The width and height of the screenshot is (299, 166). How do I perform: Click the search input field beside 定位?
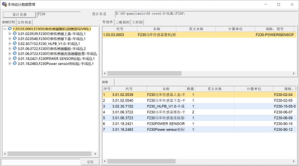pos(41,162)
